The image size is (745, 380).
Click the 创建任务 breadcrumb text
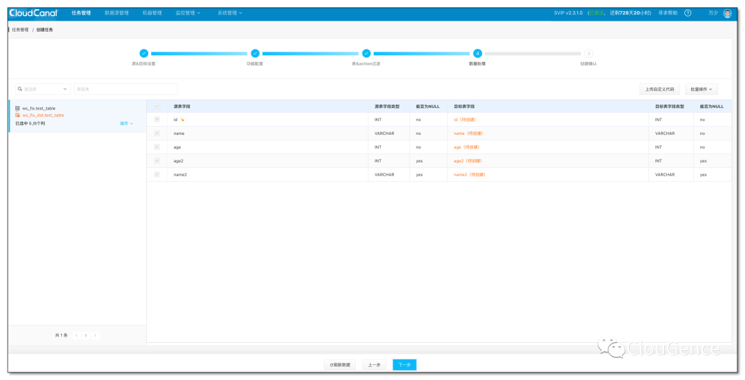point(45,30)
